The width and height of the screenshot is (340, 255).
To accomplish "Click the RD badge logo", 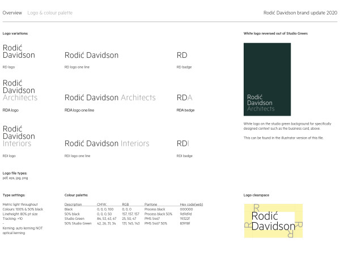I will [182, 56].
